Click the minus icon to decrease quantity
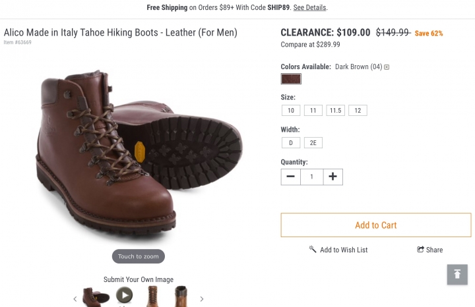Viewport: 475px width, 307px height. click(290, 177)
